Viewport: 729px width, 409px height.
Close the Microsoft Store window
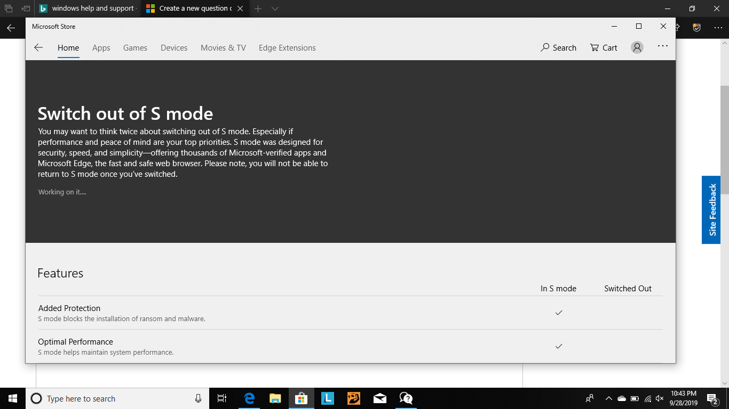[663, 26]
